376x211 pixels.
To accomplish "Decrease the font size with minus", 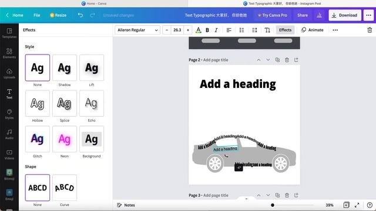I will [x=167, y=30].
